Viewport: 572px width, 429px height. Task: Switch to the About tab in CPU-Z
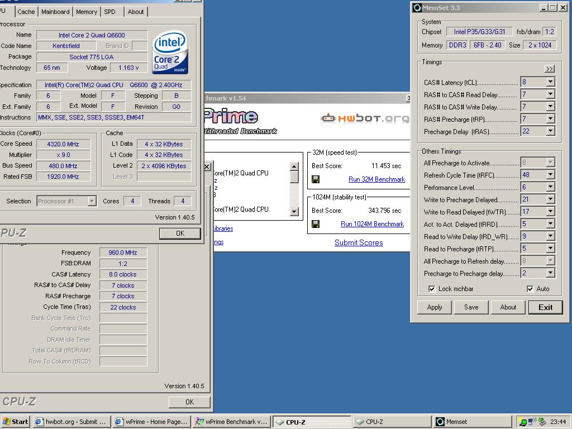(136, 12)
